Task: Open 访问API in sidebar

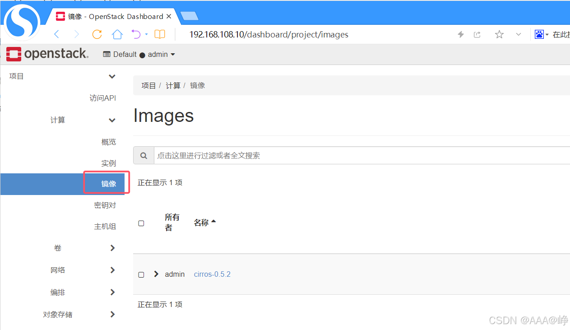Action: point(102,98)
